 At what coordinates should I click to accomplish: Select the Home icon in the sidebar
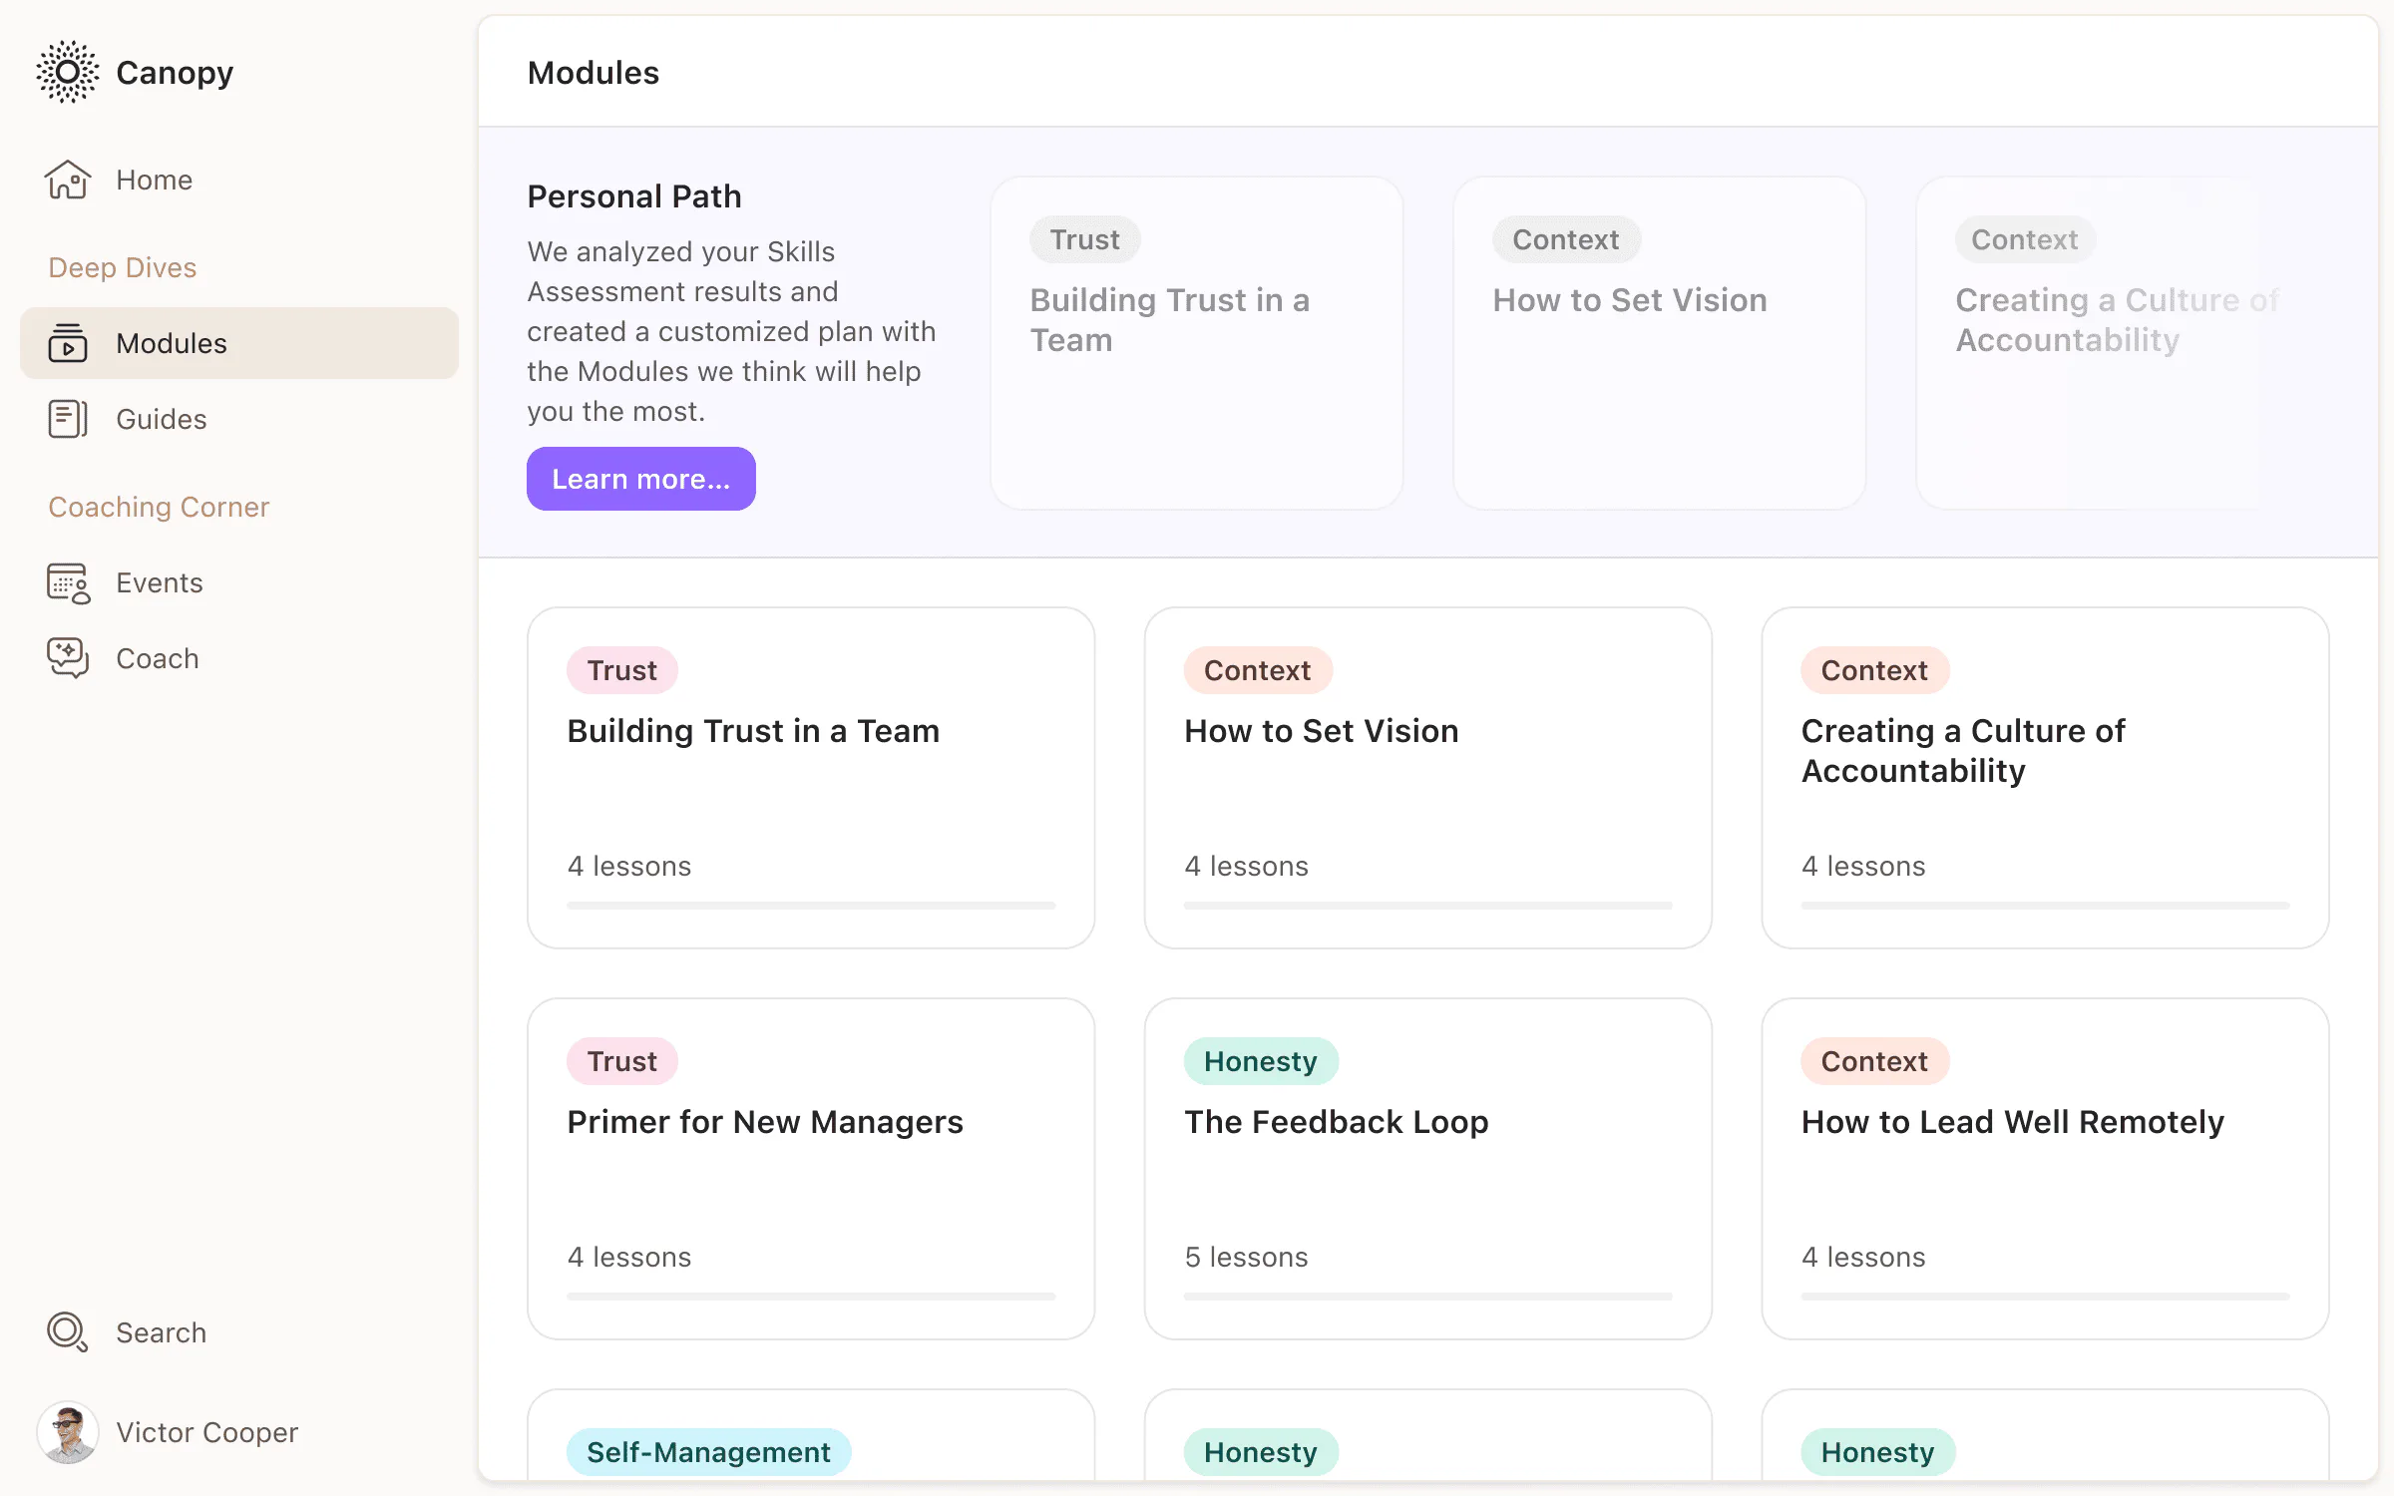coord(66,180)
